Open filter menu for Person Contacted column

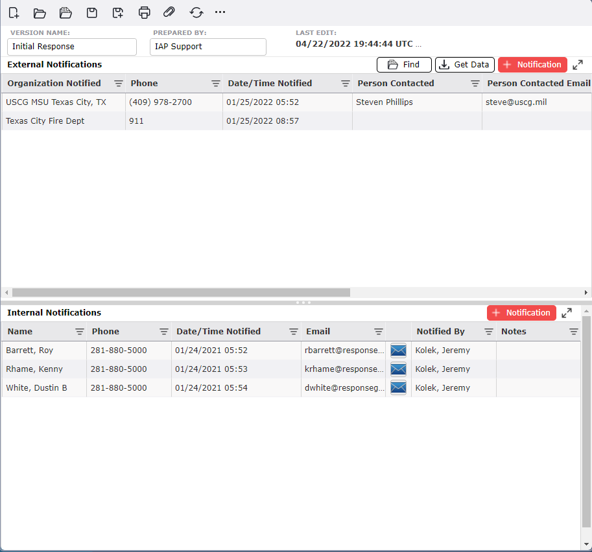(x=475, y=84)
